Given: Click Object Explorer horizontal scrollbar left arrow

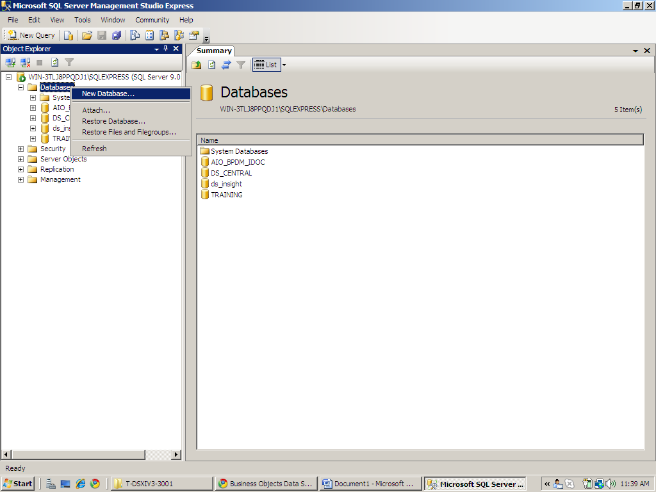Looking at the screenshot, I should tap(6, 454).
